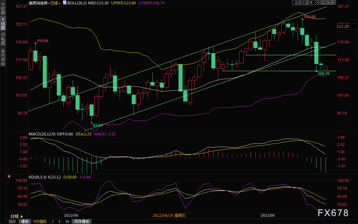The height and width of the screenshot is (224, 358).
Task: Click the UPPER:123.90 value
Action: pyautogui.click(x=123, y=3)
